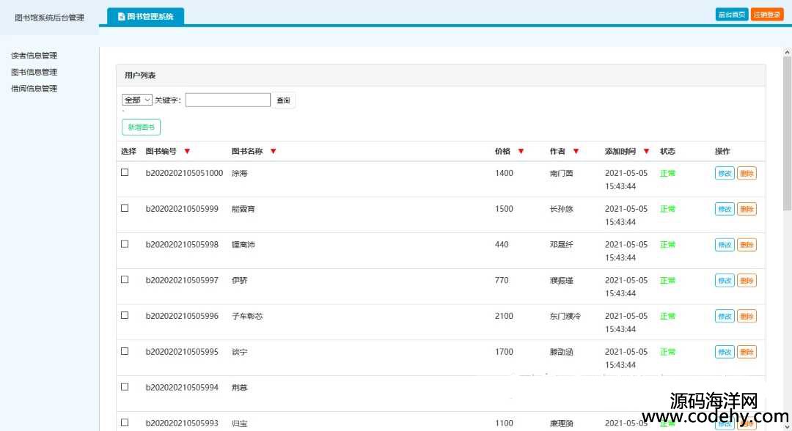Toggle checkbox for book b202020210505993
Image resolution: width=792 pixels, height=431 pixels.
[x=125, y=423]
